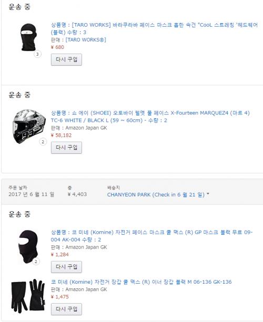263x322 pixels.
Task: Open the TARO WORKS balaclava product thumbnail
Action: (28, 37)
